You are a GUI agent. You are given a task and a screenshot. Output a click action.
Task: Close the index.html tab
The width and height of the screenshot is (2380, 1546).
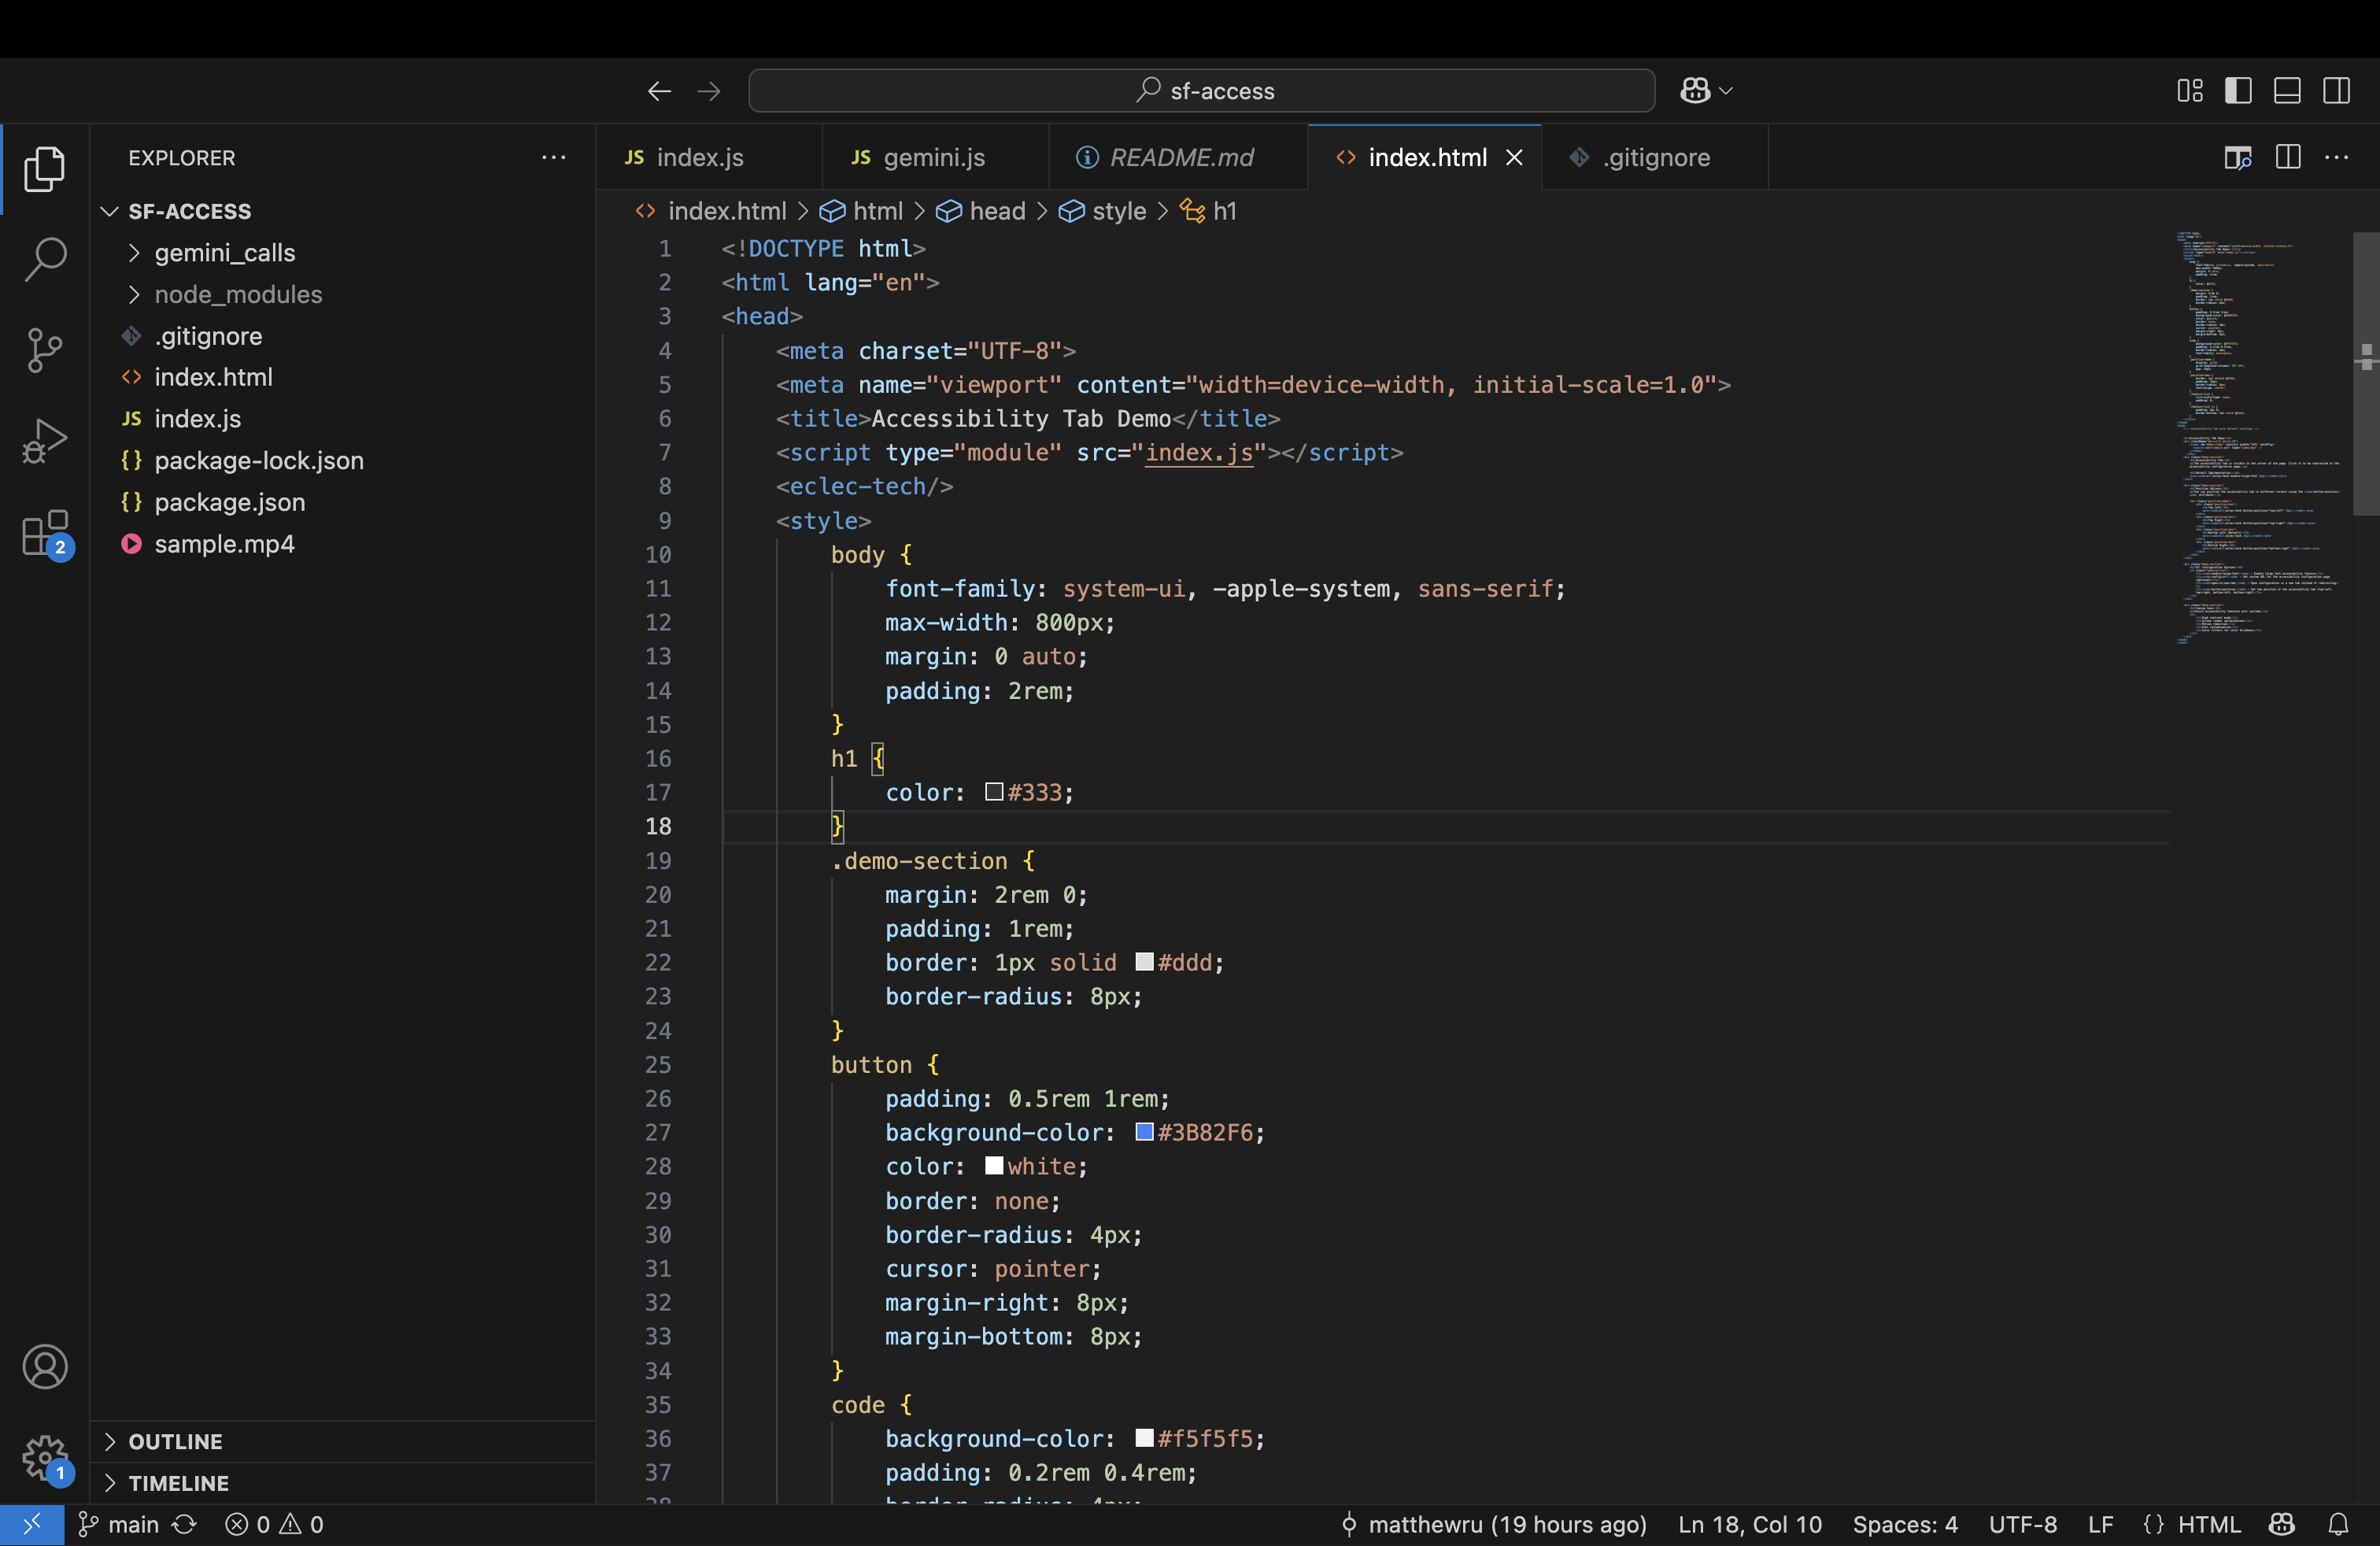(x=1515, y=157)
